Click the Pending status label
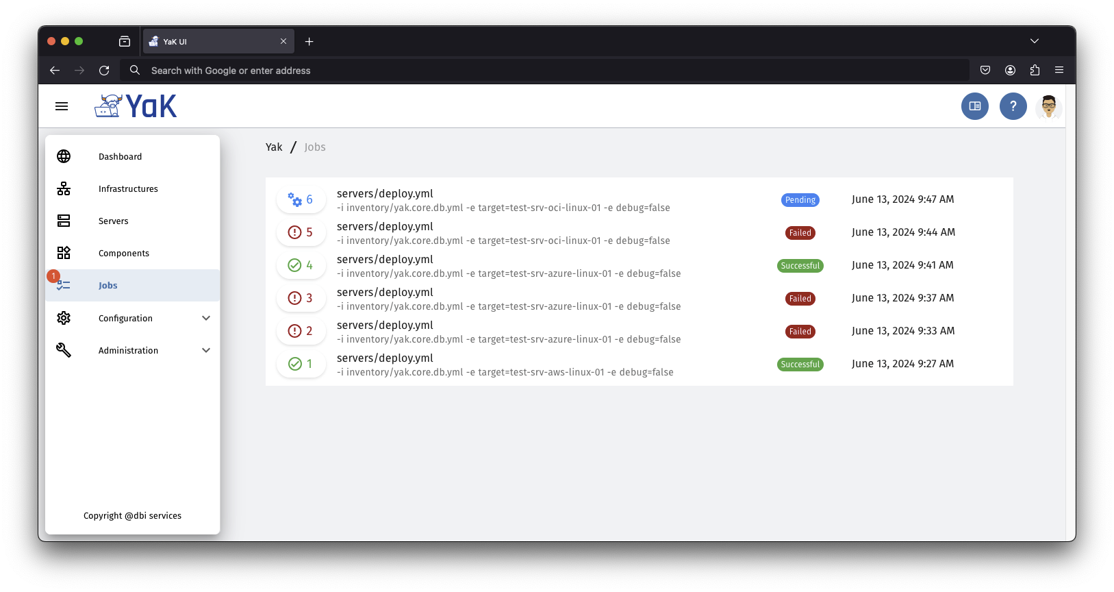Image resolution: width=1114 pixels, height=592 pixels. point(800,200)
